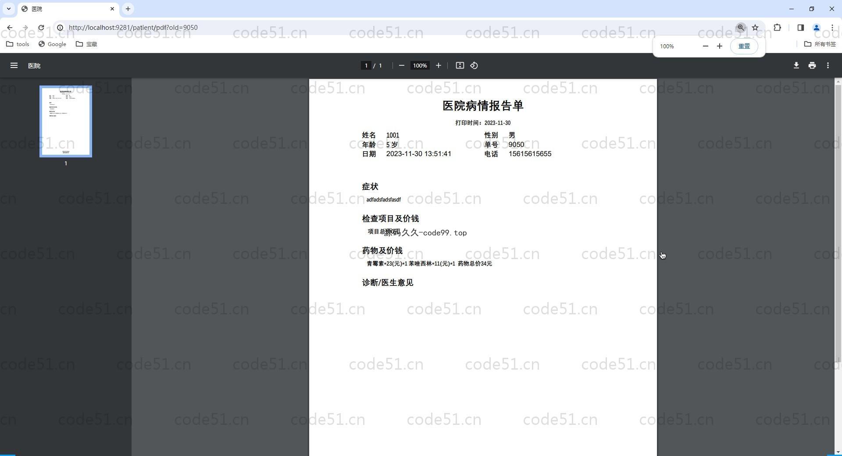Click the 诊断/医生意见 heading
Screen dimensions: 842x456
point(387,283)
